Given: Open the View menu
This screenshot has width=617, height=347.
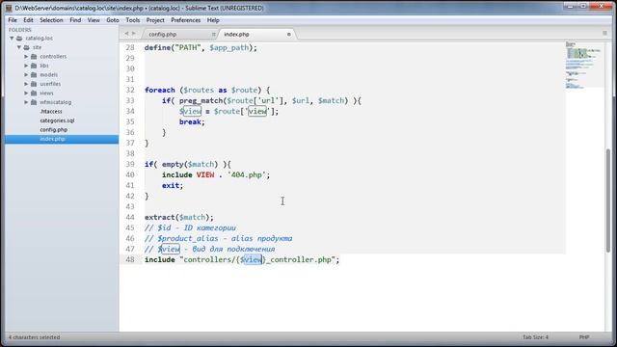Looking at the screenshot, I should 94,20.
